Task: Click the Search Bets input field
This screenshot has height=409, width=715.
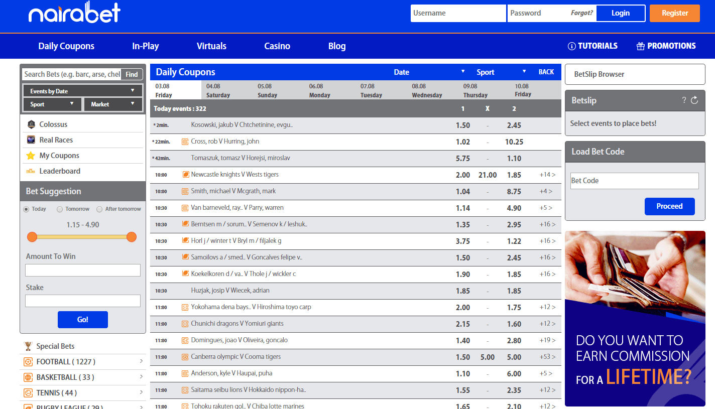Action: pyautogui.click(x=72, y=74)
